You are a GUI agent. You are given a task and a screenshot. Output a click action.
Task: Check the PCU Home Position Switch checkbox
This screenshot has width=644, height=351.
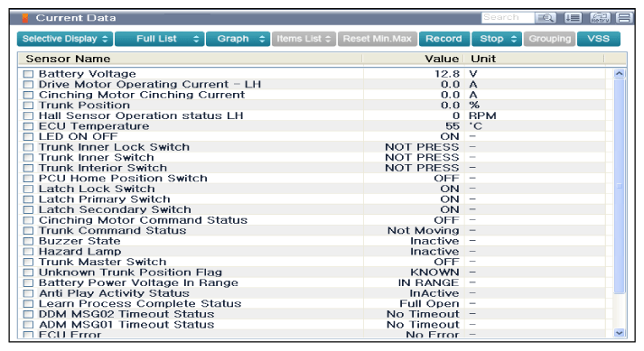(x=28, y=179)
